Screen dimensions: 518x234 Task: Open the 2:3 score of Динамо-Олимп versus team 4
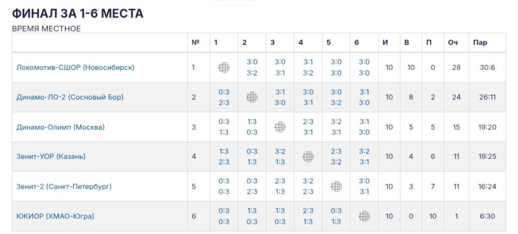308,122
